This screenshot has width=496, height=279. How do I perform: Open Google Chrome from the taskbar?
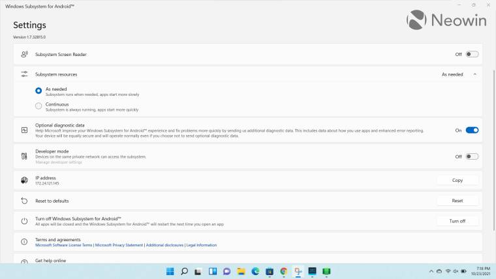point(284,271)
